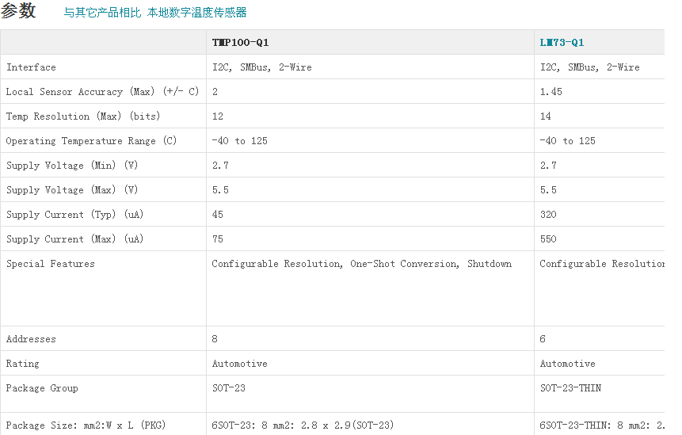Click the Supply Voltage (Min) row label
The height and width of the screenshot is (435, 682).
(71, 166)
